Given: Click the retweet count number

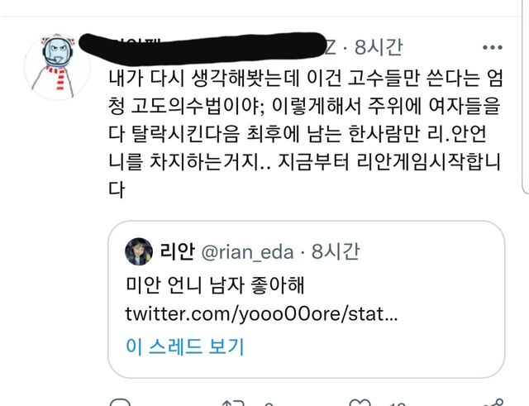Looking at the screenshot, I should pos(268,404).
